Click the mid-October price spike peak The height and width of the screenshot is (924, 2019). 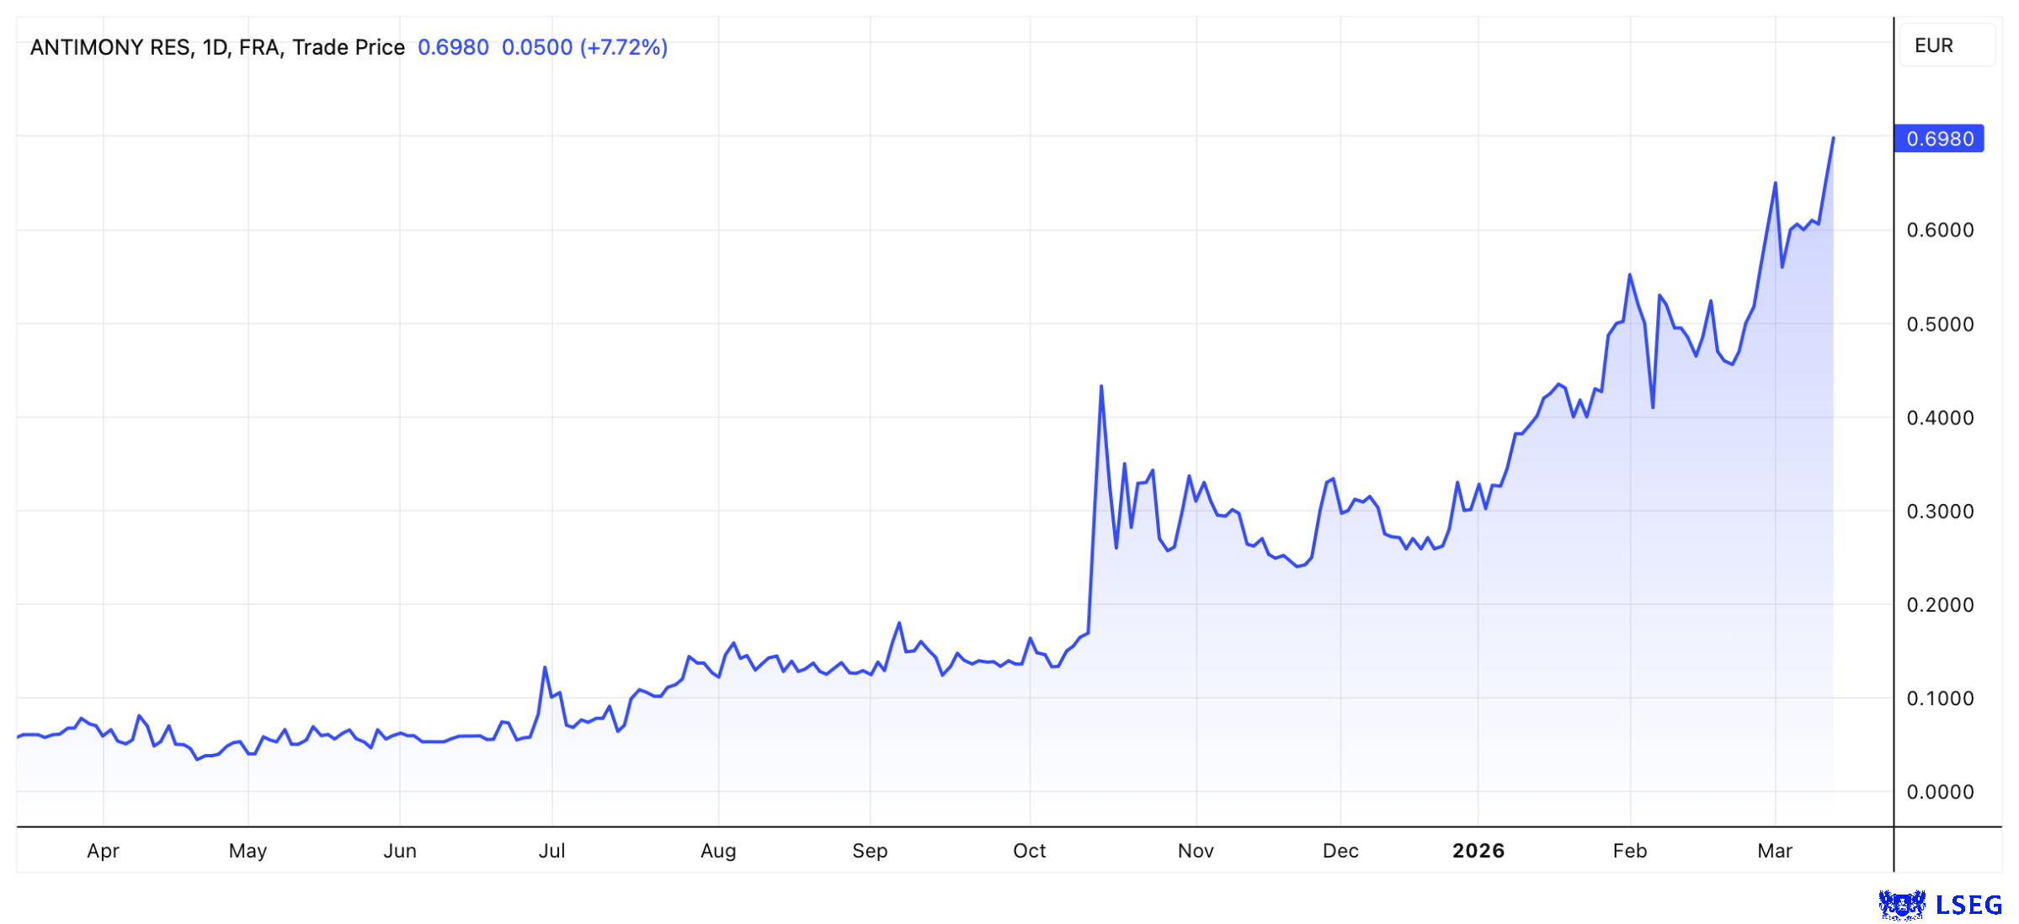coord(1101,386)
